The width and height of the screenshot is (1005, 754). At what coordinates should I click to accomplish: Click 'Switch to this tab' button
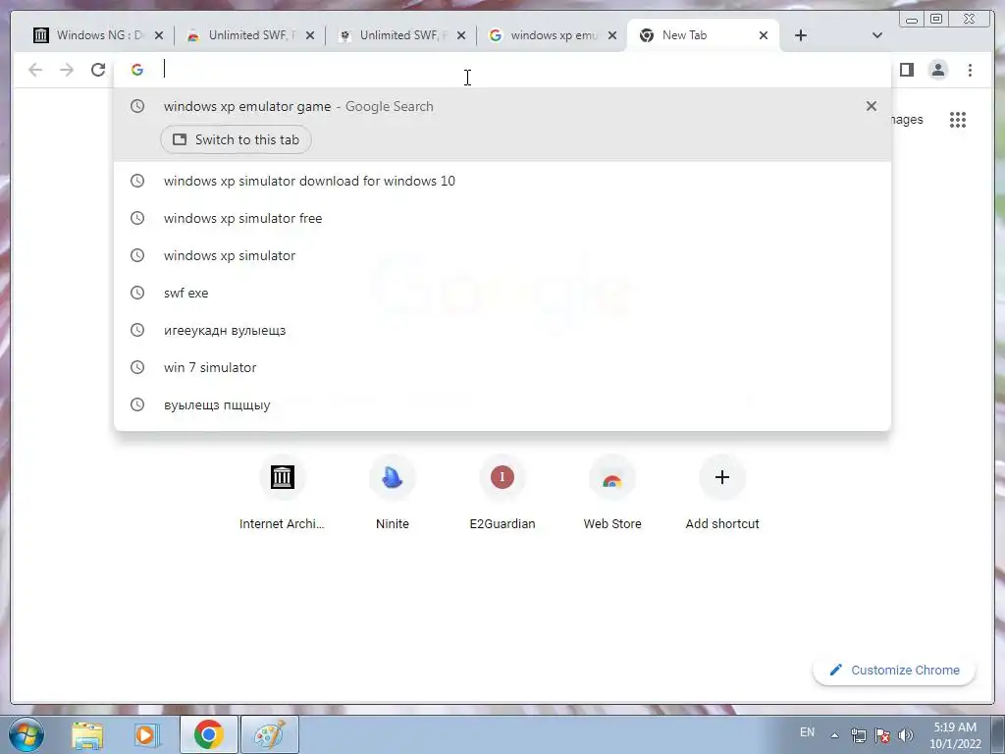(236, 139)
